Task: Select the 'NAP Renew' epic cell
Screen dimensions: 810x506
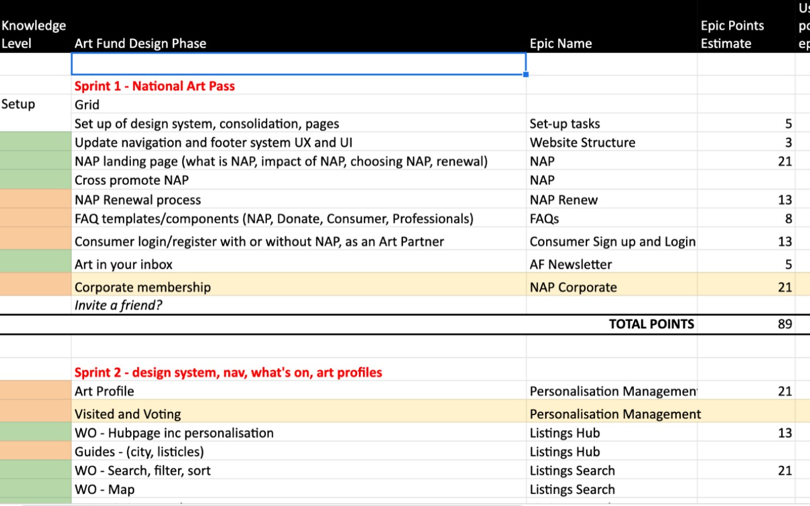Action: point(611,200)
